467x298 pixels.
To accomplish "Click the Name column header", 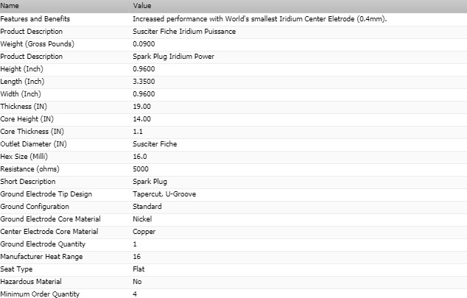I will tap(65, 6).
